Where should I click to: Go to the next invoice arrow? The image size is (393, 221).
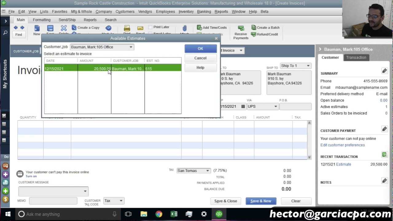point(22,28)
